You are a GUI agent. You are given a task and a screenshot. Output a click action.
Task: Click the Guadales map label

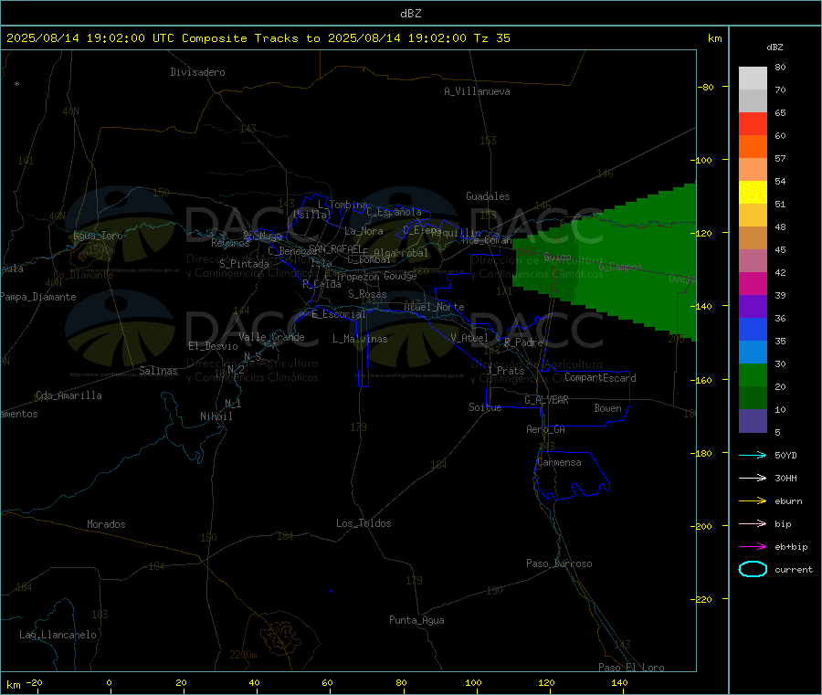pyautogui.click(x=488, y=196)
